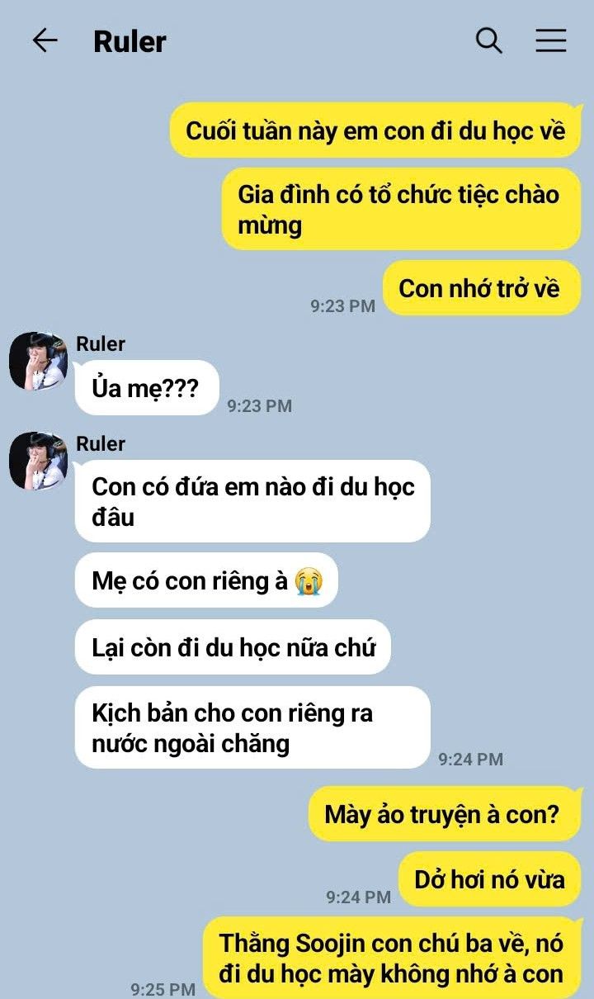
Task: Select the "Mày ảo truyện à con?" bubble
Action: pos(445,814)
